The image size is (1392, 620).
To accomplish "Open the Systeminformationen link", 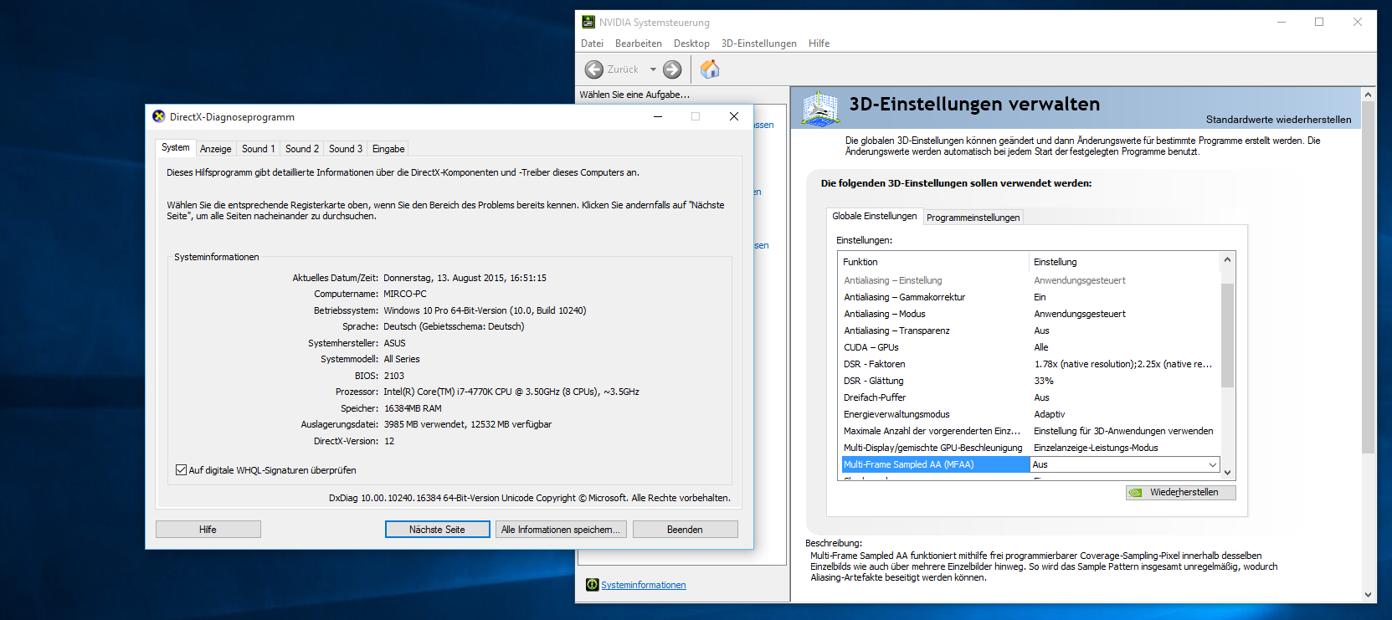I will pos(644,585).
